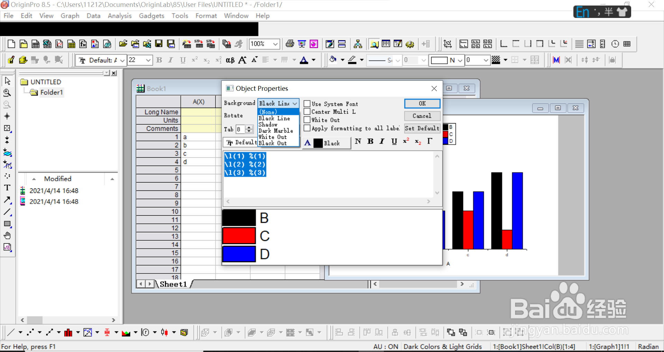Open the Graph menu
The height and width of the screenshot is (352, 664).
[x=70, y=16]
